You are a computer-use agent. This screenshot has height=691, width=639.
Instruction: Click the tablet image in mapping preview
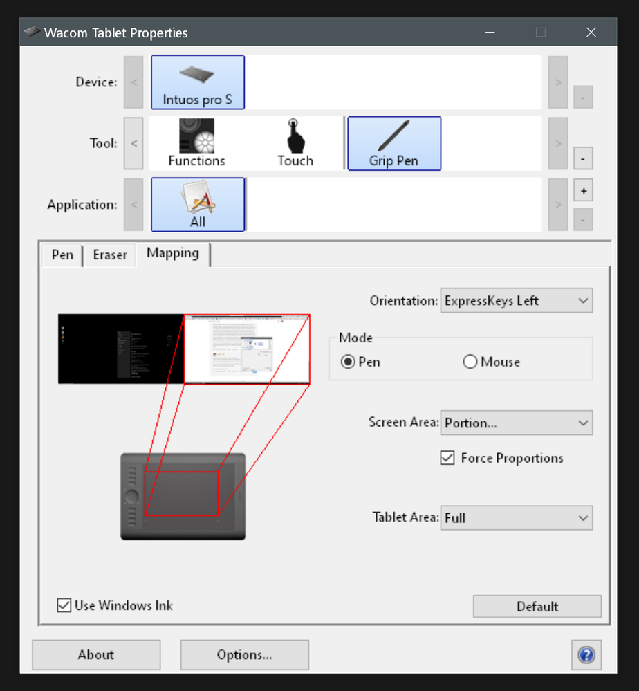[x=183, y=497]
